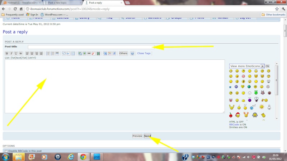Viewport: 287px width, 161px height.
Task: Insert Flash content icon
Action: tap(94, 53)
